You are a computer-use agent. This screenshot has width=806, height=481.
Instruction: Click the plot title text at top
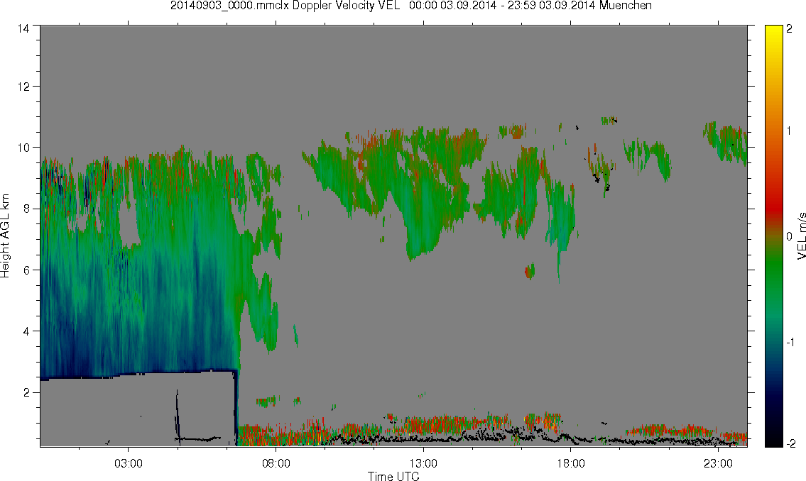pyautogui.click(x=410, y=6)
